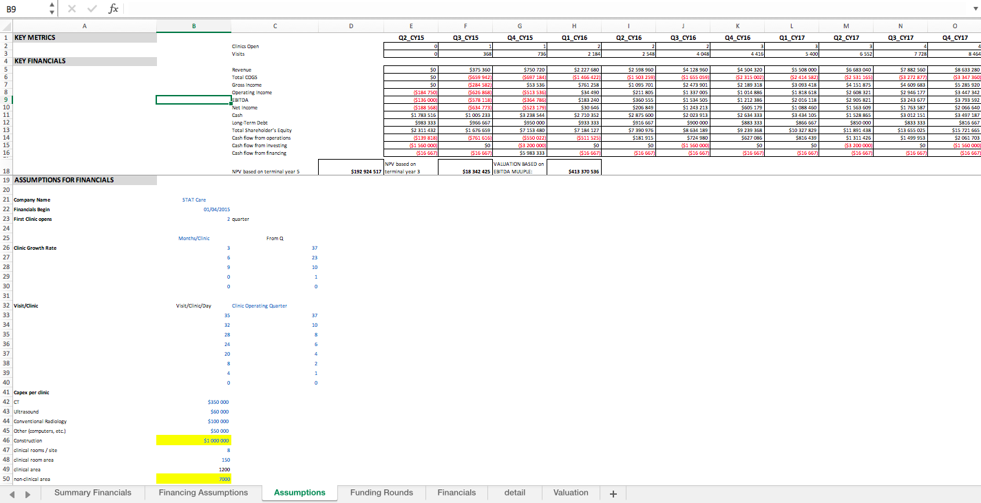
Task: Select column O header
Action: click(953, 27)
